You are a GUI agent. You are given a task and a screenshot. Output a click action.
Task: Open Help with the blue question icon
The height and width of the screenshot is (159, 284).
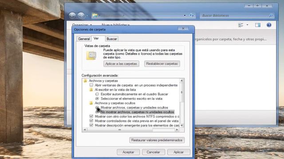[x=269, y=25]
